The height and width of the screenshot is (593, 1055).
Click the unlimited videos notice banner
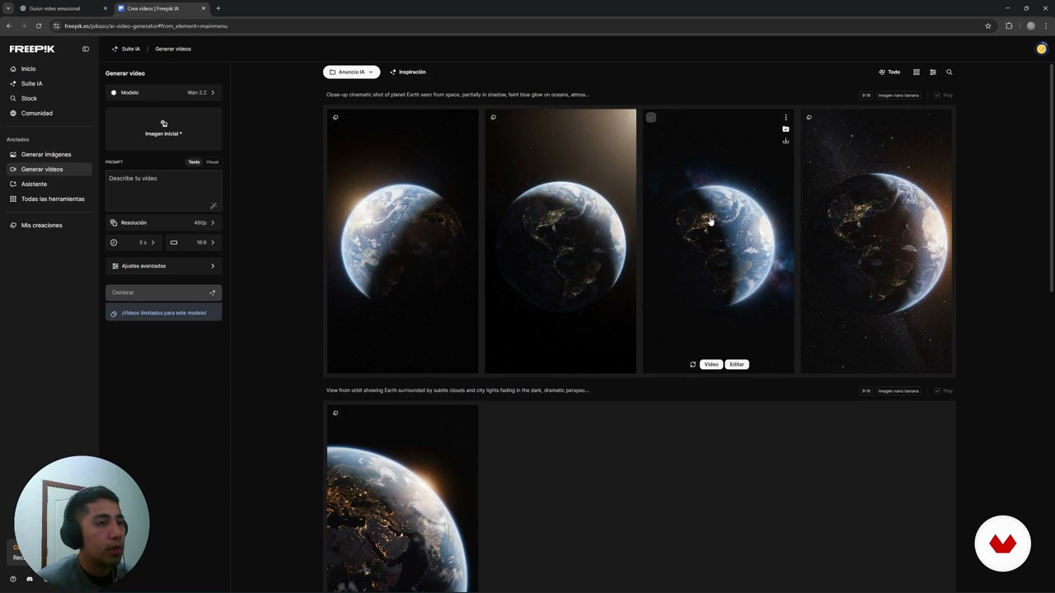pos(163,313)
